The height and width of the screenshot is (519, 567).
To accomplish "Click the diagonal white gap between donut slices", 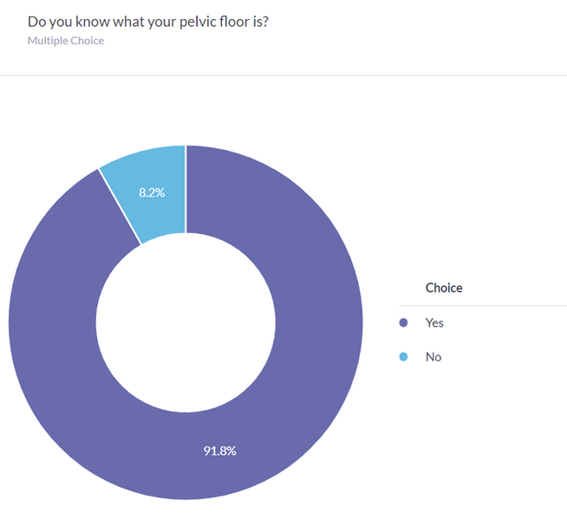I will point(121,206).
